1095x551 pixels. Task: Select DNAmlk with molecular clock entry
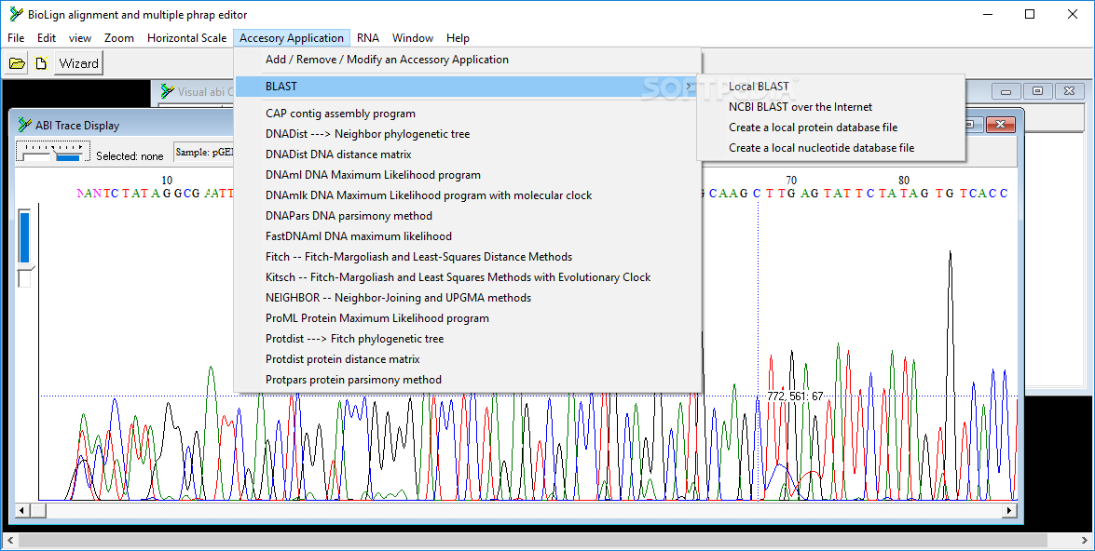[468, 195]
